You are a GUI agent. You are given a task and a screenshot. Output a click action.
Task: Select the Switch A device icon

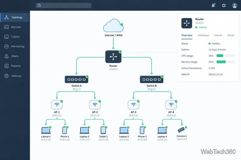[77, 80]
